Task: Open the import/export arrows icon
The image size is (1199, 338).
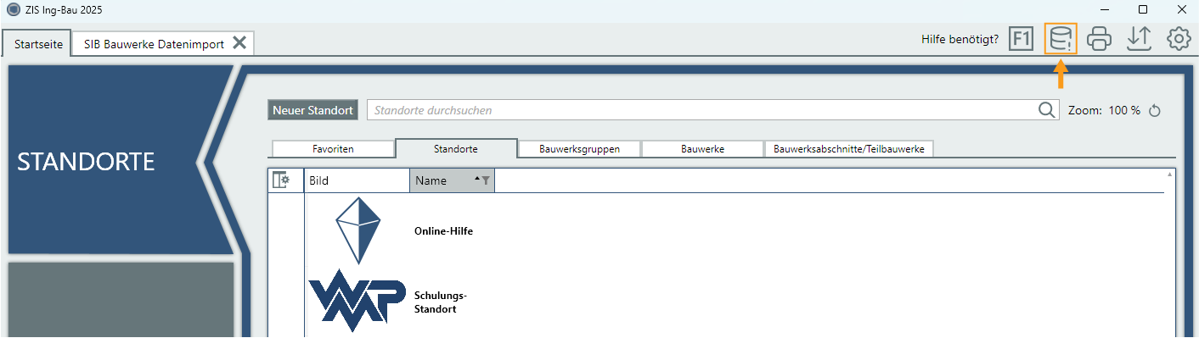Action: tap(1139, 39)
